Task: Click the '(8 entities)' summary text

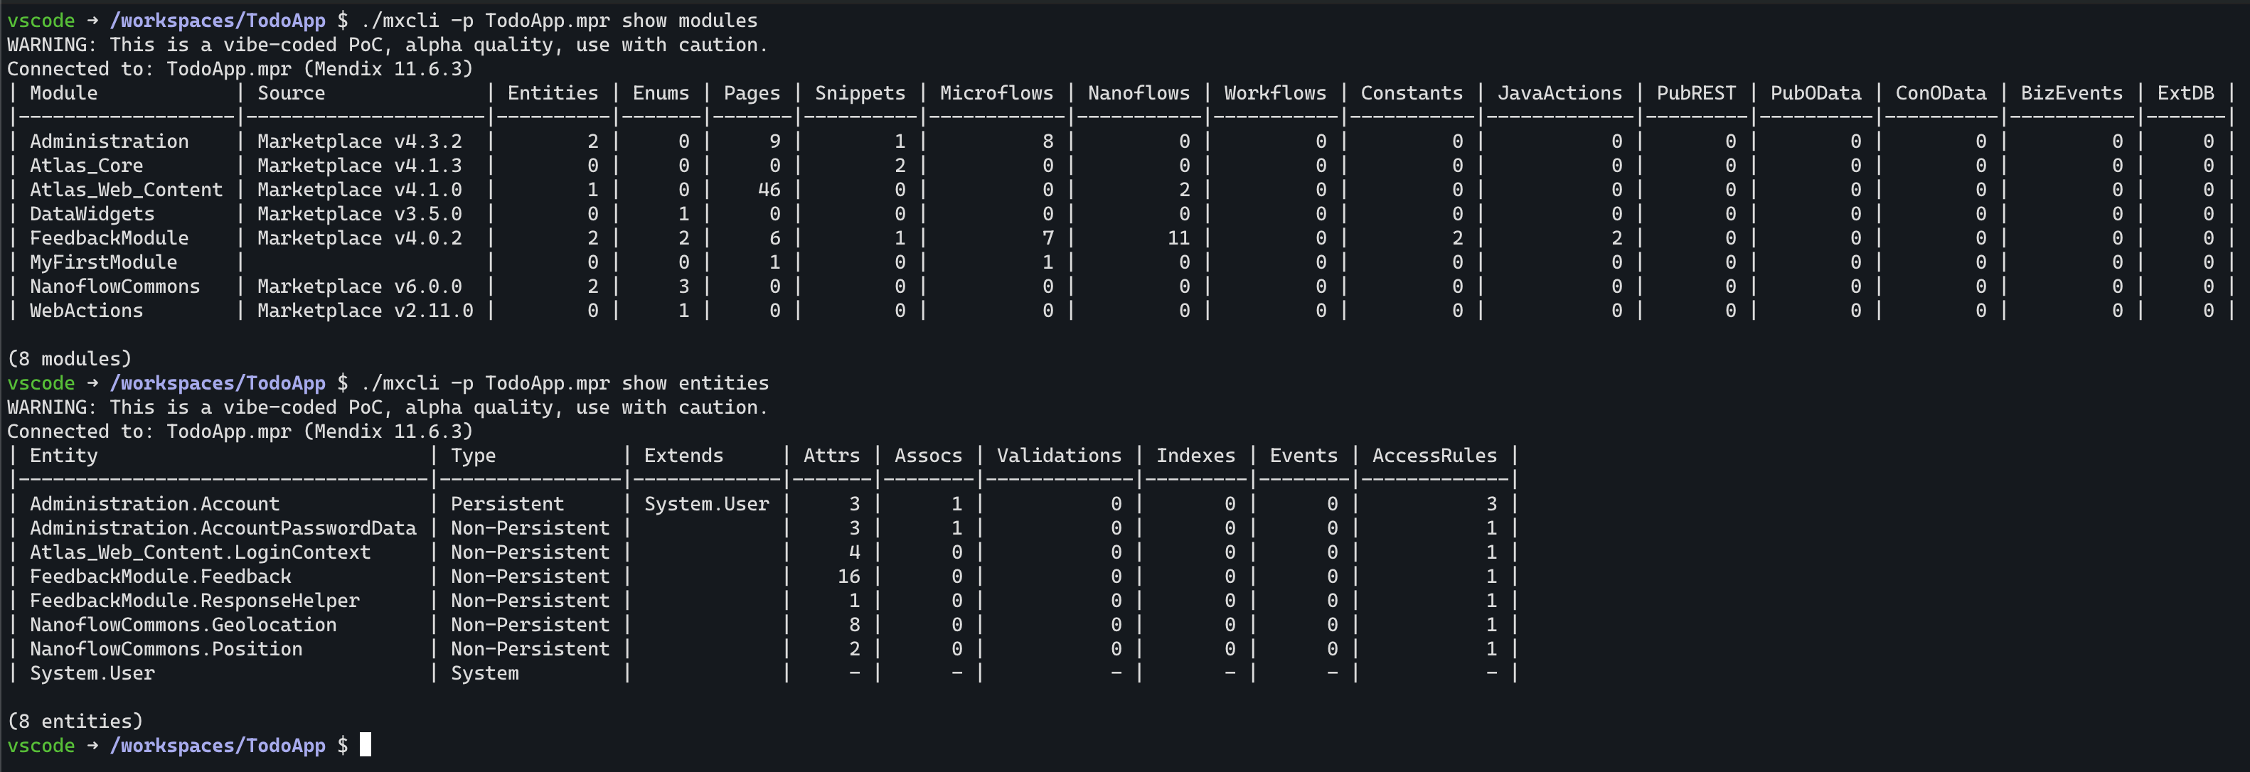Action: (75, 722)
